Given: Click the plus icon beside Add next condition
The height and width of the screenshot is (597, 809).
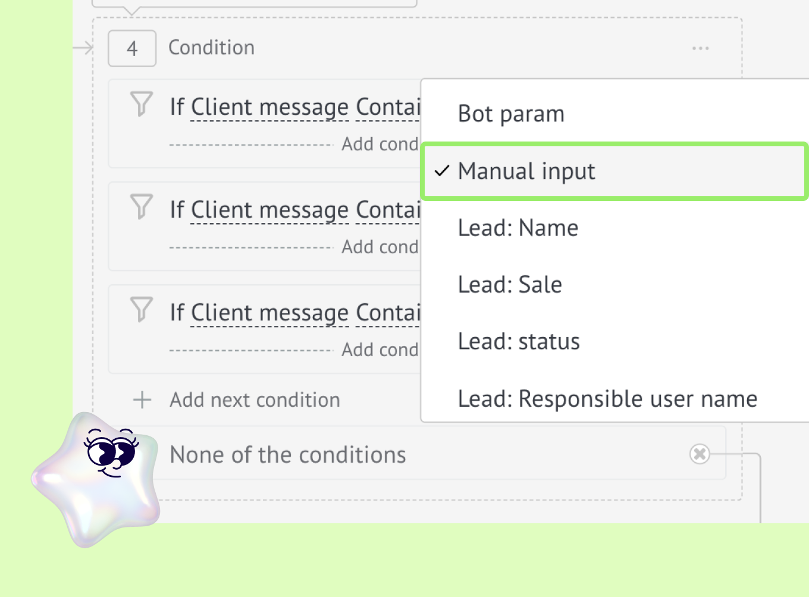Looking at the screenshot, I should (142, 400).
